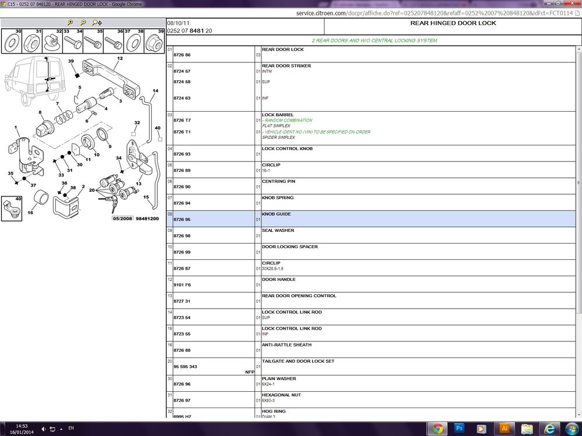Show hidden system tray icons arrow
This screenshot has width=582, height=436.
pyautogui.click(x=61, y=429)
